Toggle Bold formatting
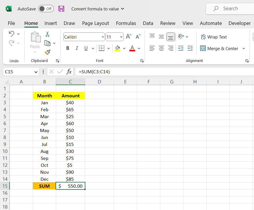The height and width of the screenshot is (210, 254). click(68, 48)
